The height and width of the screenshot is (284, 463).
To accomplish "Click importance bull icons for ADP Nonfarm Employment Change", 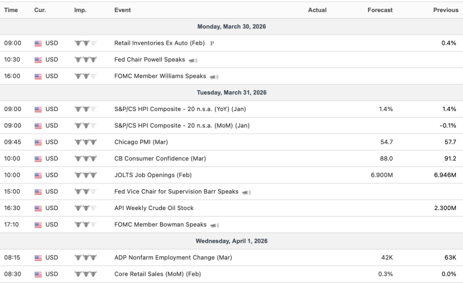I will point(86,258).
